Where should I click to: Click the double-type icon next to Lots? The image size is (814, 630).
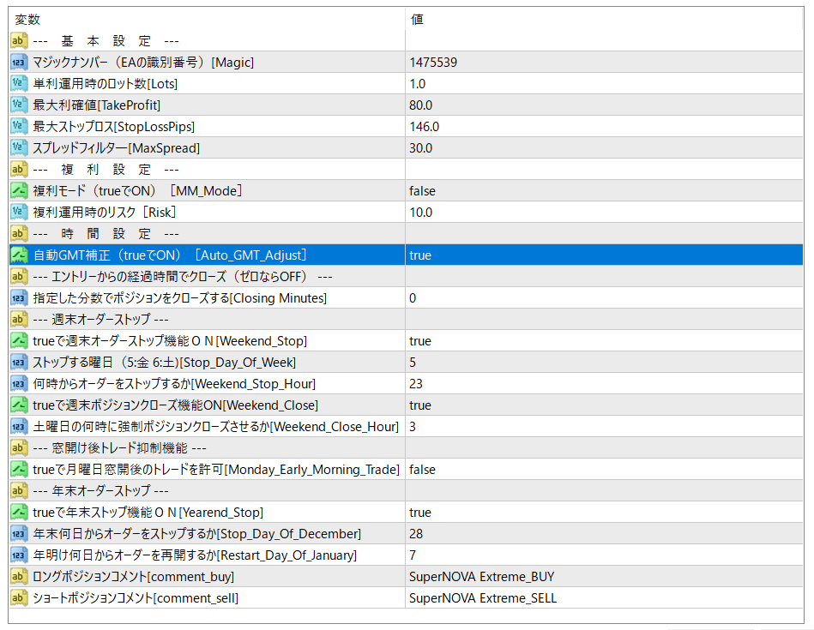click(19, 84)
